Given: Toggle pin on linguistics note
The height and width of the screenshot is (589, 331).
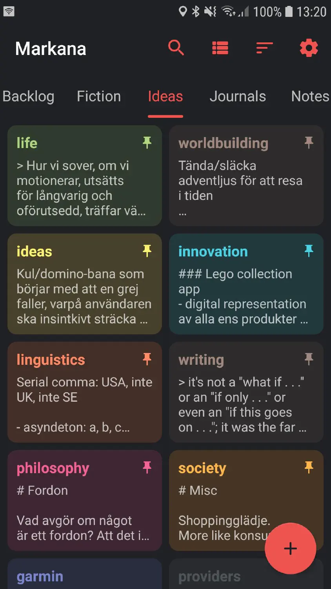Looking at the screenshot, I should pos(147,359).
